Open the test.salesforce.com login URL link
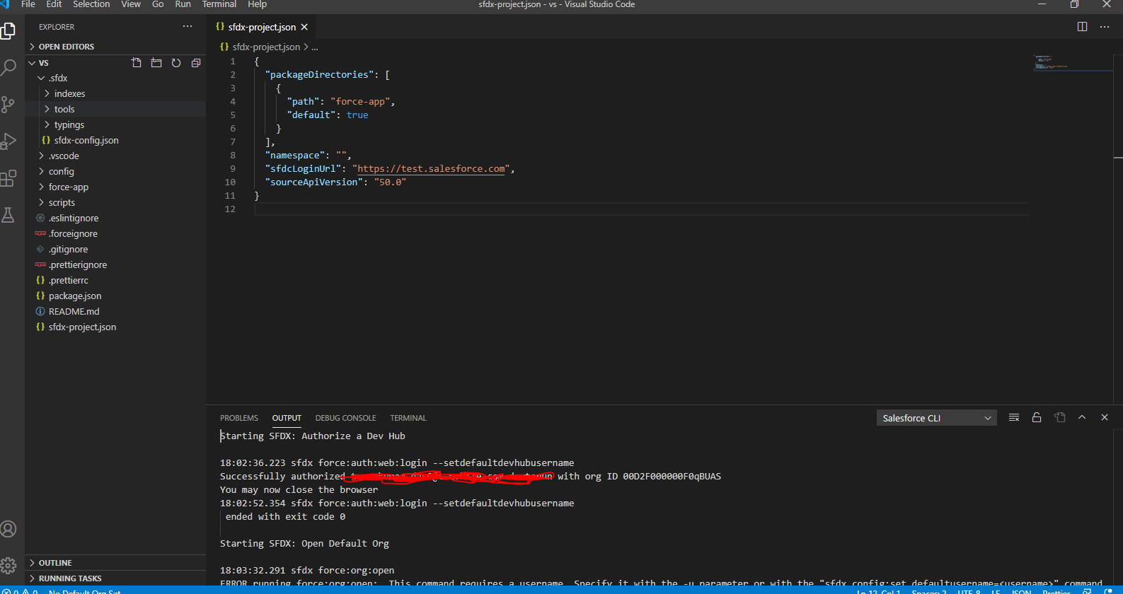This screenshot has height=594, width=1123. pos(431,169)
